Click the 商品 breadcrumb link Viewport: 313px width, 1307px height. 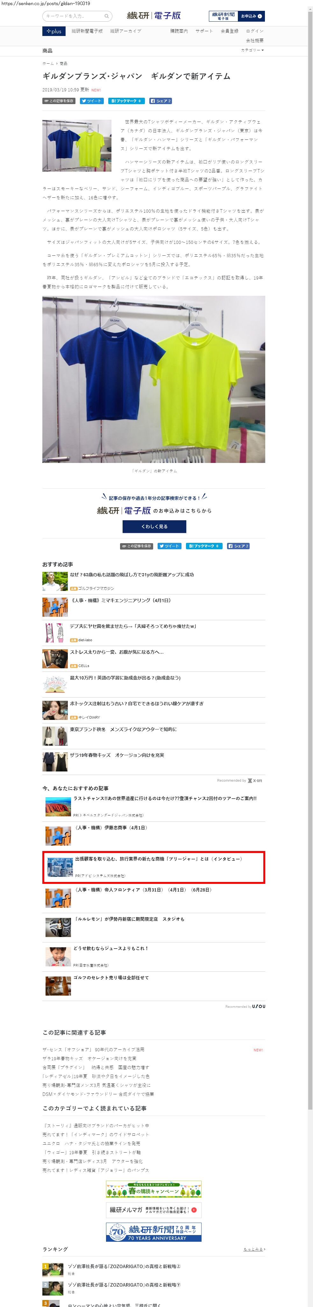pyautogui.click(x=63, y=63)
